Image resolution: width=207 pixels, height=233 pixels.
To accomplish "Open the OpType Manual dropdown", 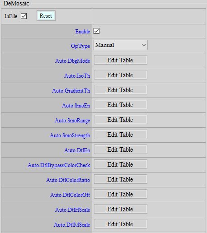I will (121, 45).
